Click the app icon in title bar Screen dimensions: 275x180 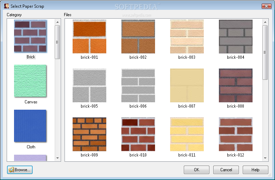(x=6, y=6)
